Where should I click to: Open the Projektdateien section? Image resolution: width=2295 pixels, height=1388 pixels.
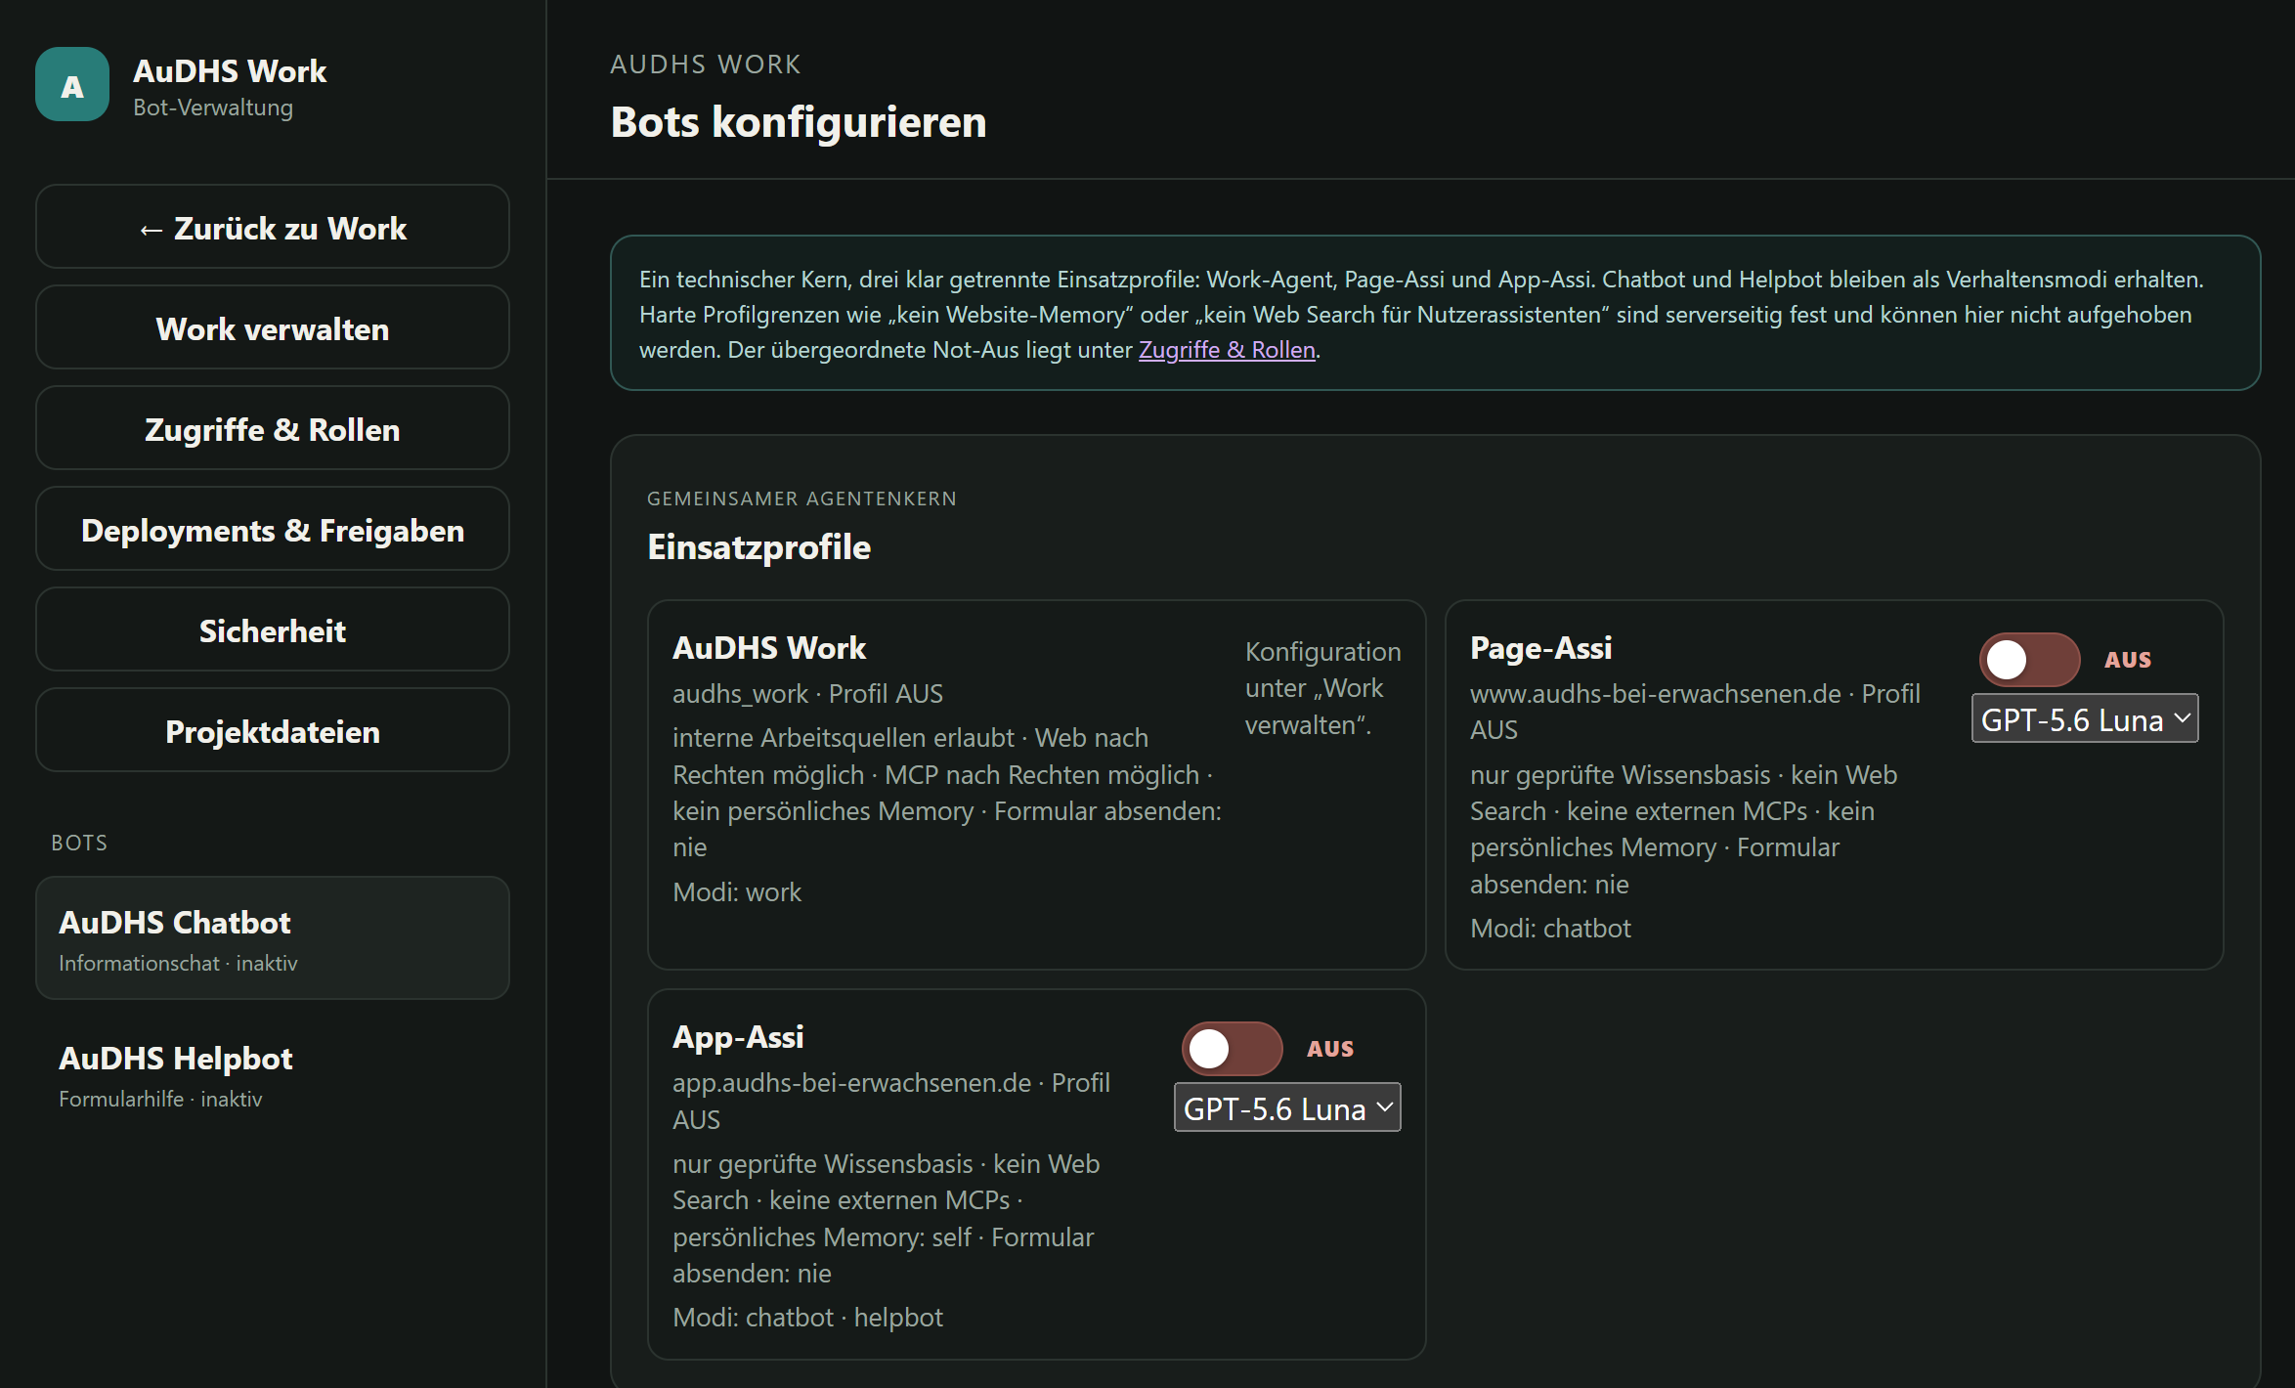(273, 731)
